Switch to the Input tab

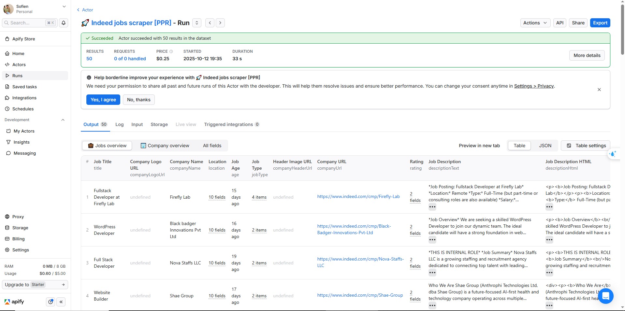click(x=137, y=124)
